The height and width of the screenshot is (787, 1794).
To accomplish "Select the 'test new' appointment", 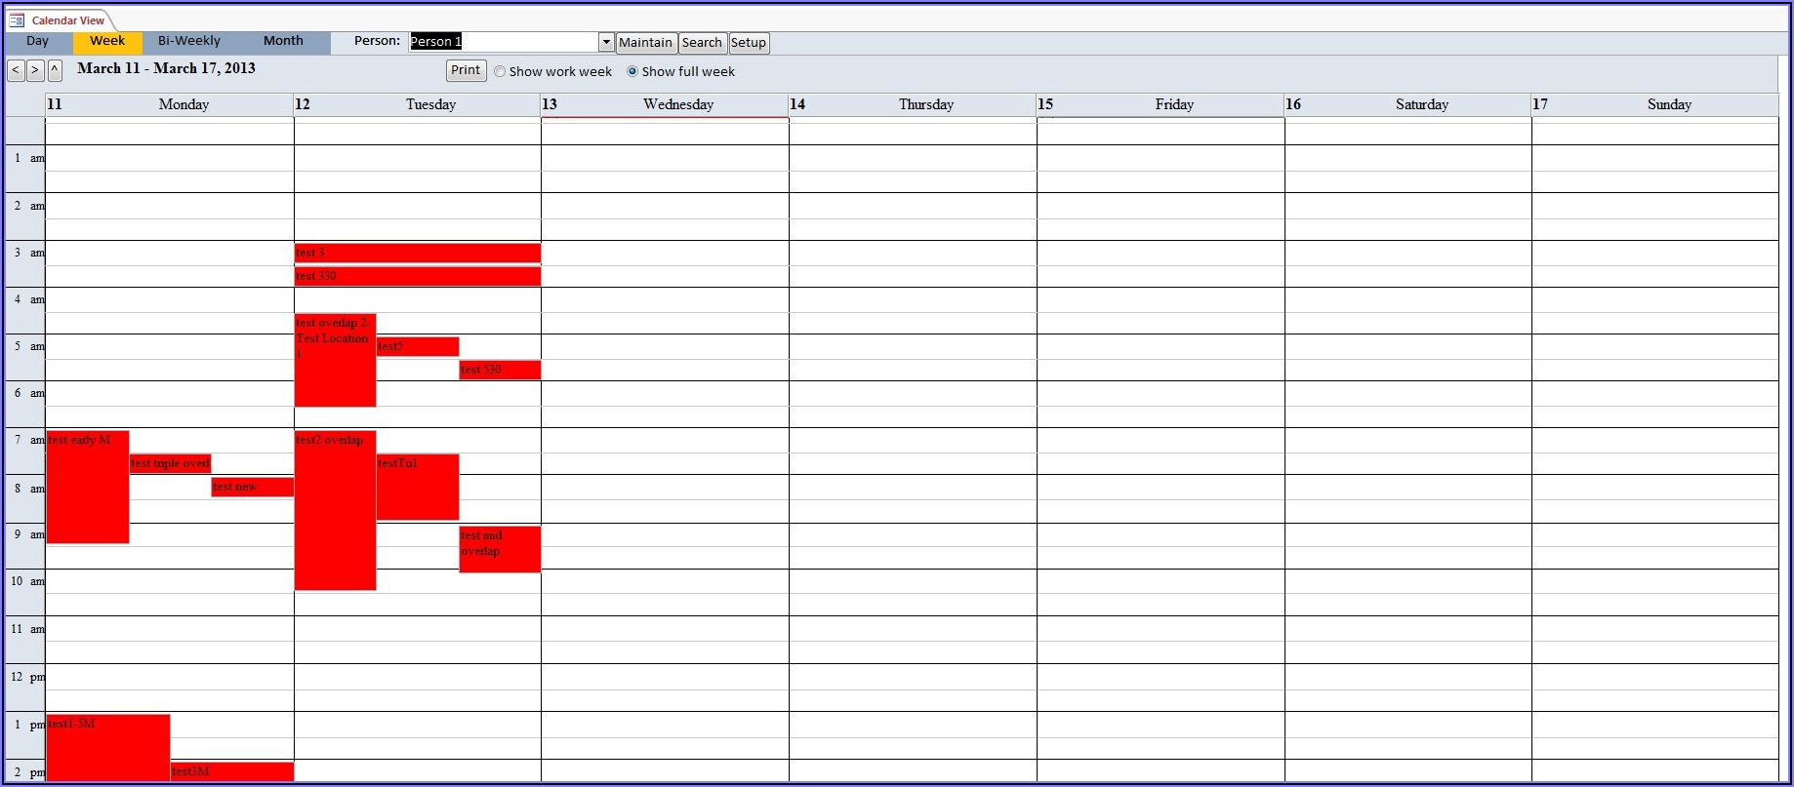I will (252, 487).
